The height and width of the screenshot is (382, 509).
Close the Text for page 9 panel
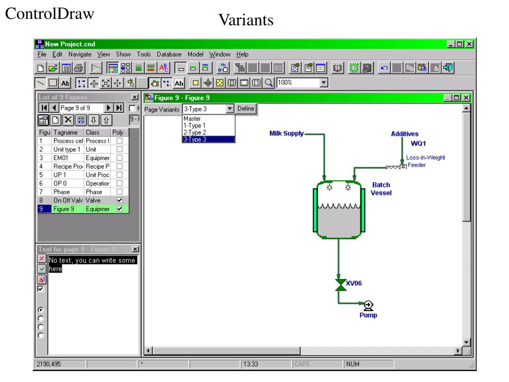(x=135, y=249)
